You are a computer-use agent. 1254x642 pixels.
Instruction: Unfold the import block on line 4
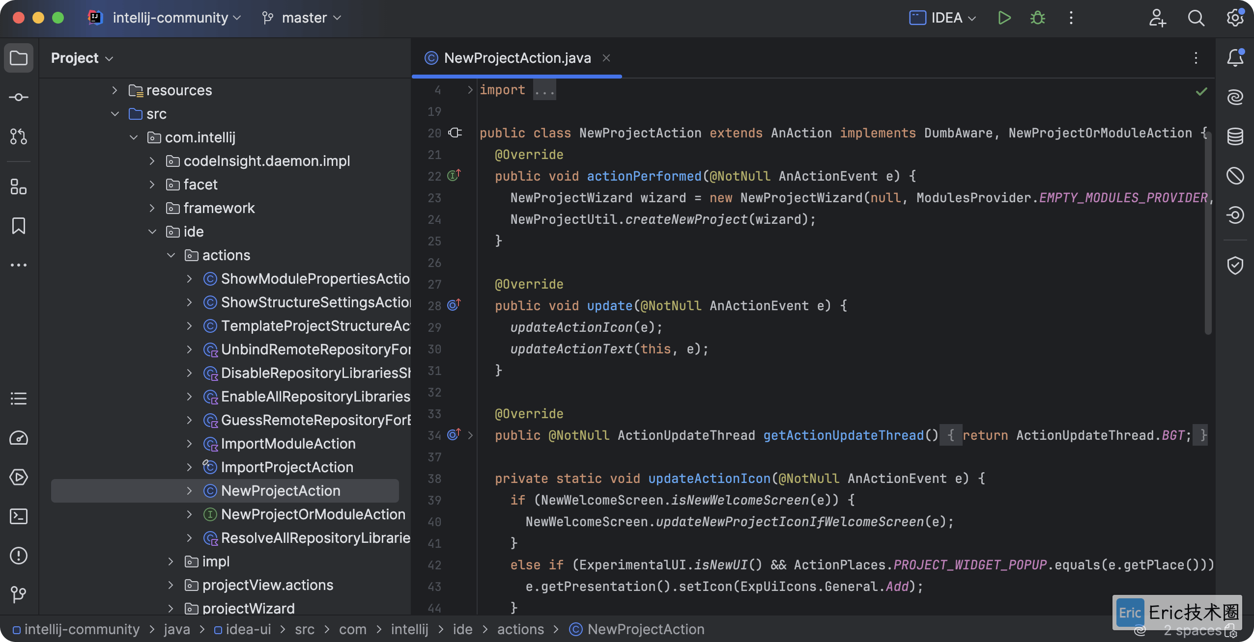point(470,89)
